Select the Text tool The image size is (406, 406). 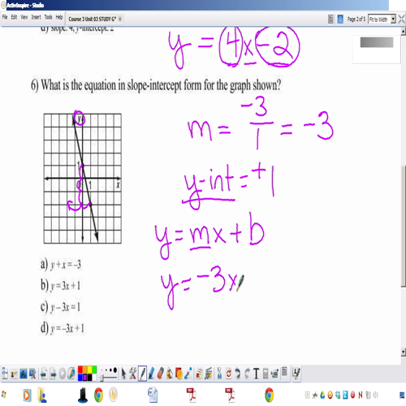256,374
